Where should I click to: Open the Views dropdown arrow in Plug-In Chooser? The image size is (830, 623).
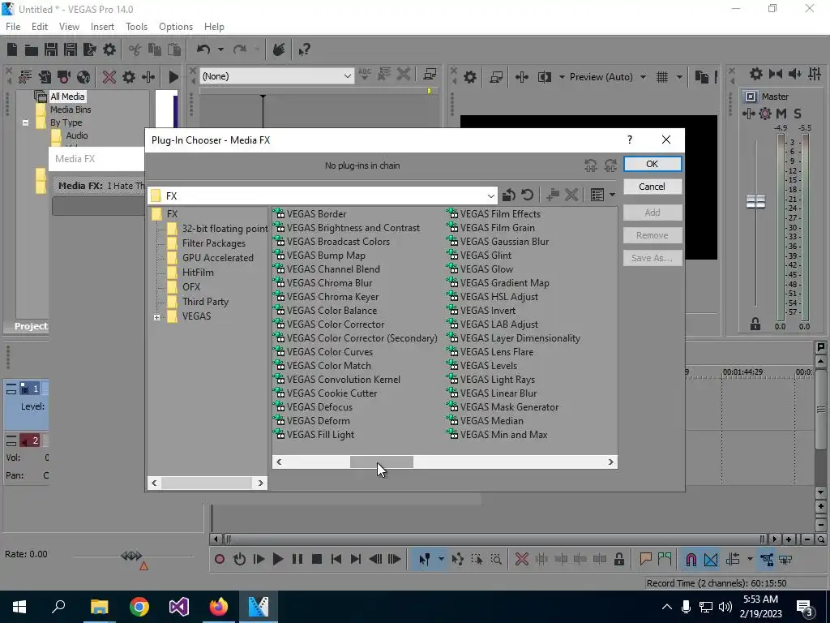click(613, 195)
